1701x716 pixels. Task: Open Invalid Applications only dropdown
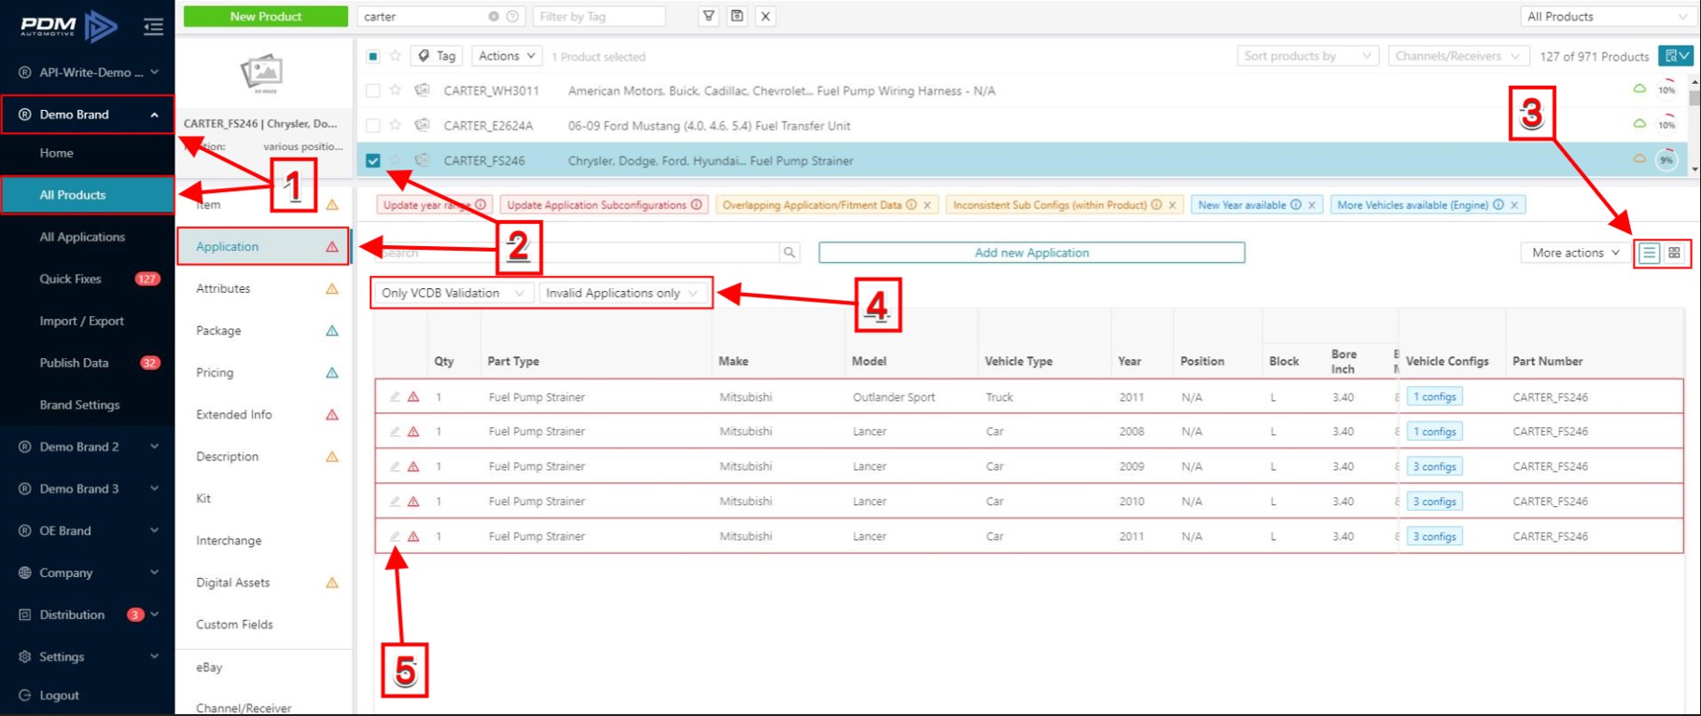click(622, 293)
